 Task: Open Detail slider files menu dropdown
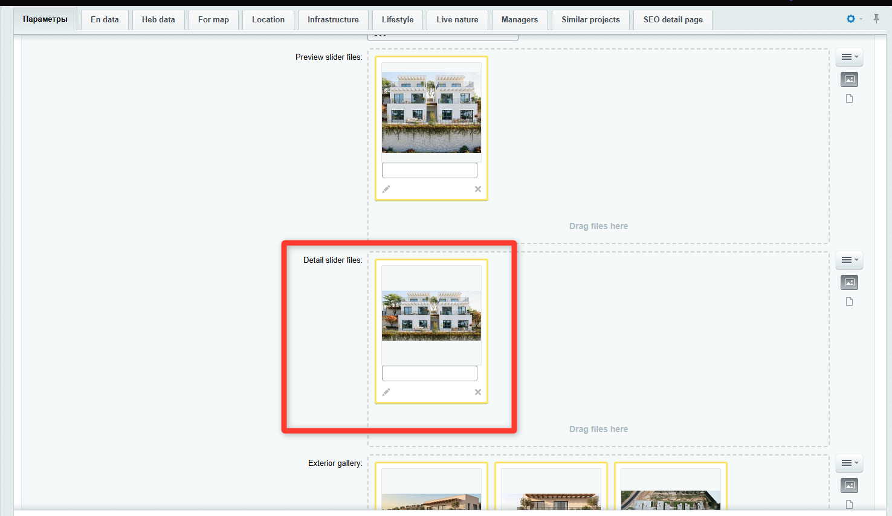[849, 260]
